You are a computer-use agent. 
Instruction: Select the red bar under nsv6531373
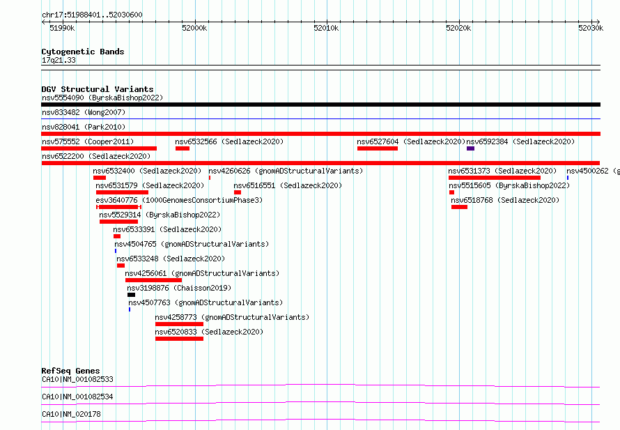click(495, 178)
